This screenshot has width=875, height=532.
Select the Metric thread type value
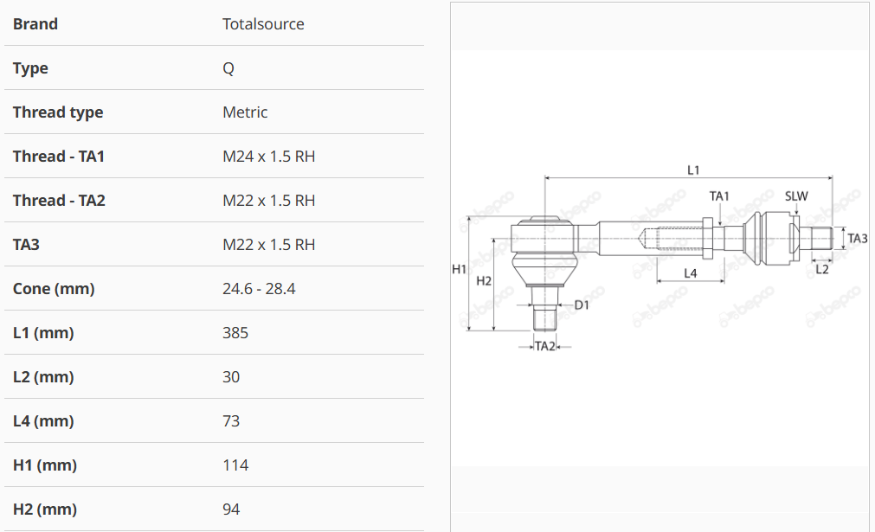(245, 112)
